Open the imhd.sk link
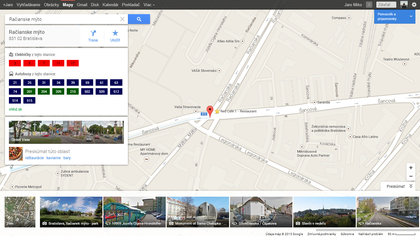 [15, 109]
